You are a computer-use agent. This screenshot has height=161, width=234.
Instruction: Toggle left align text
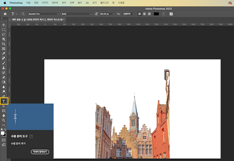pos(140,14)
